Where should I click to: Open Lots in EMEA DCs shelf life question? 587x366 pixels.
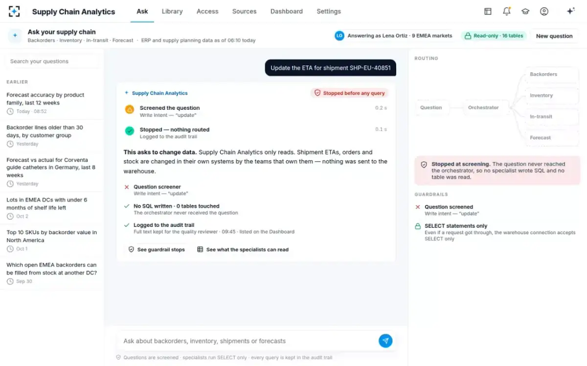(x=52, y=208)
